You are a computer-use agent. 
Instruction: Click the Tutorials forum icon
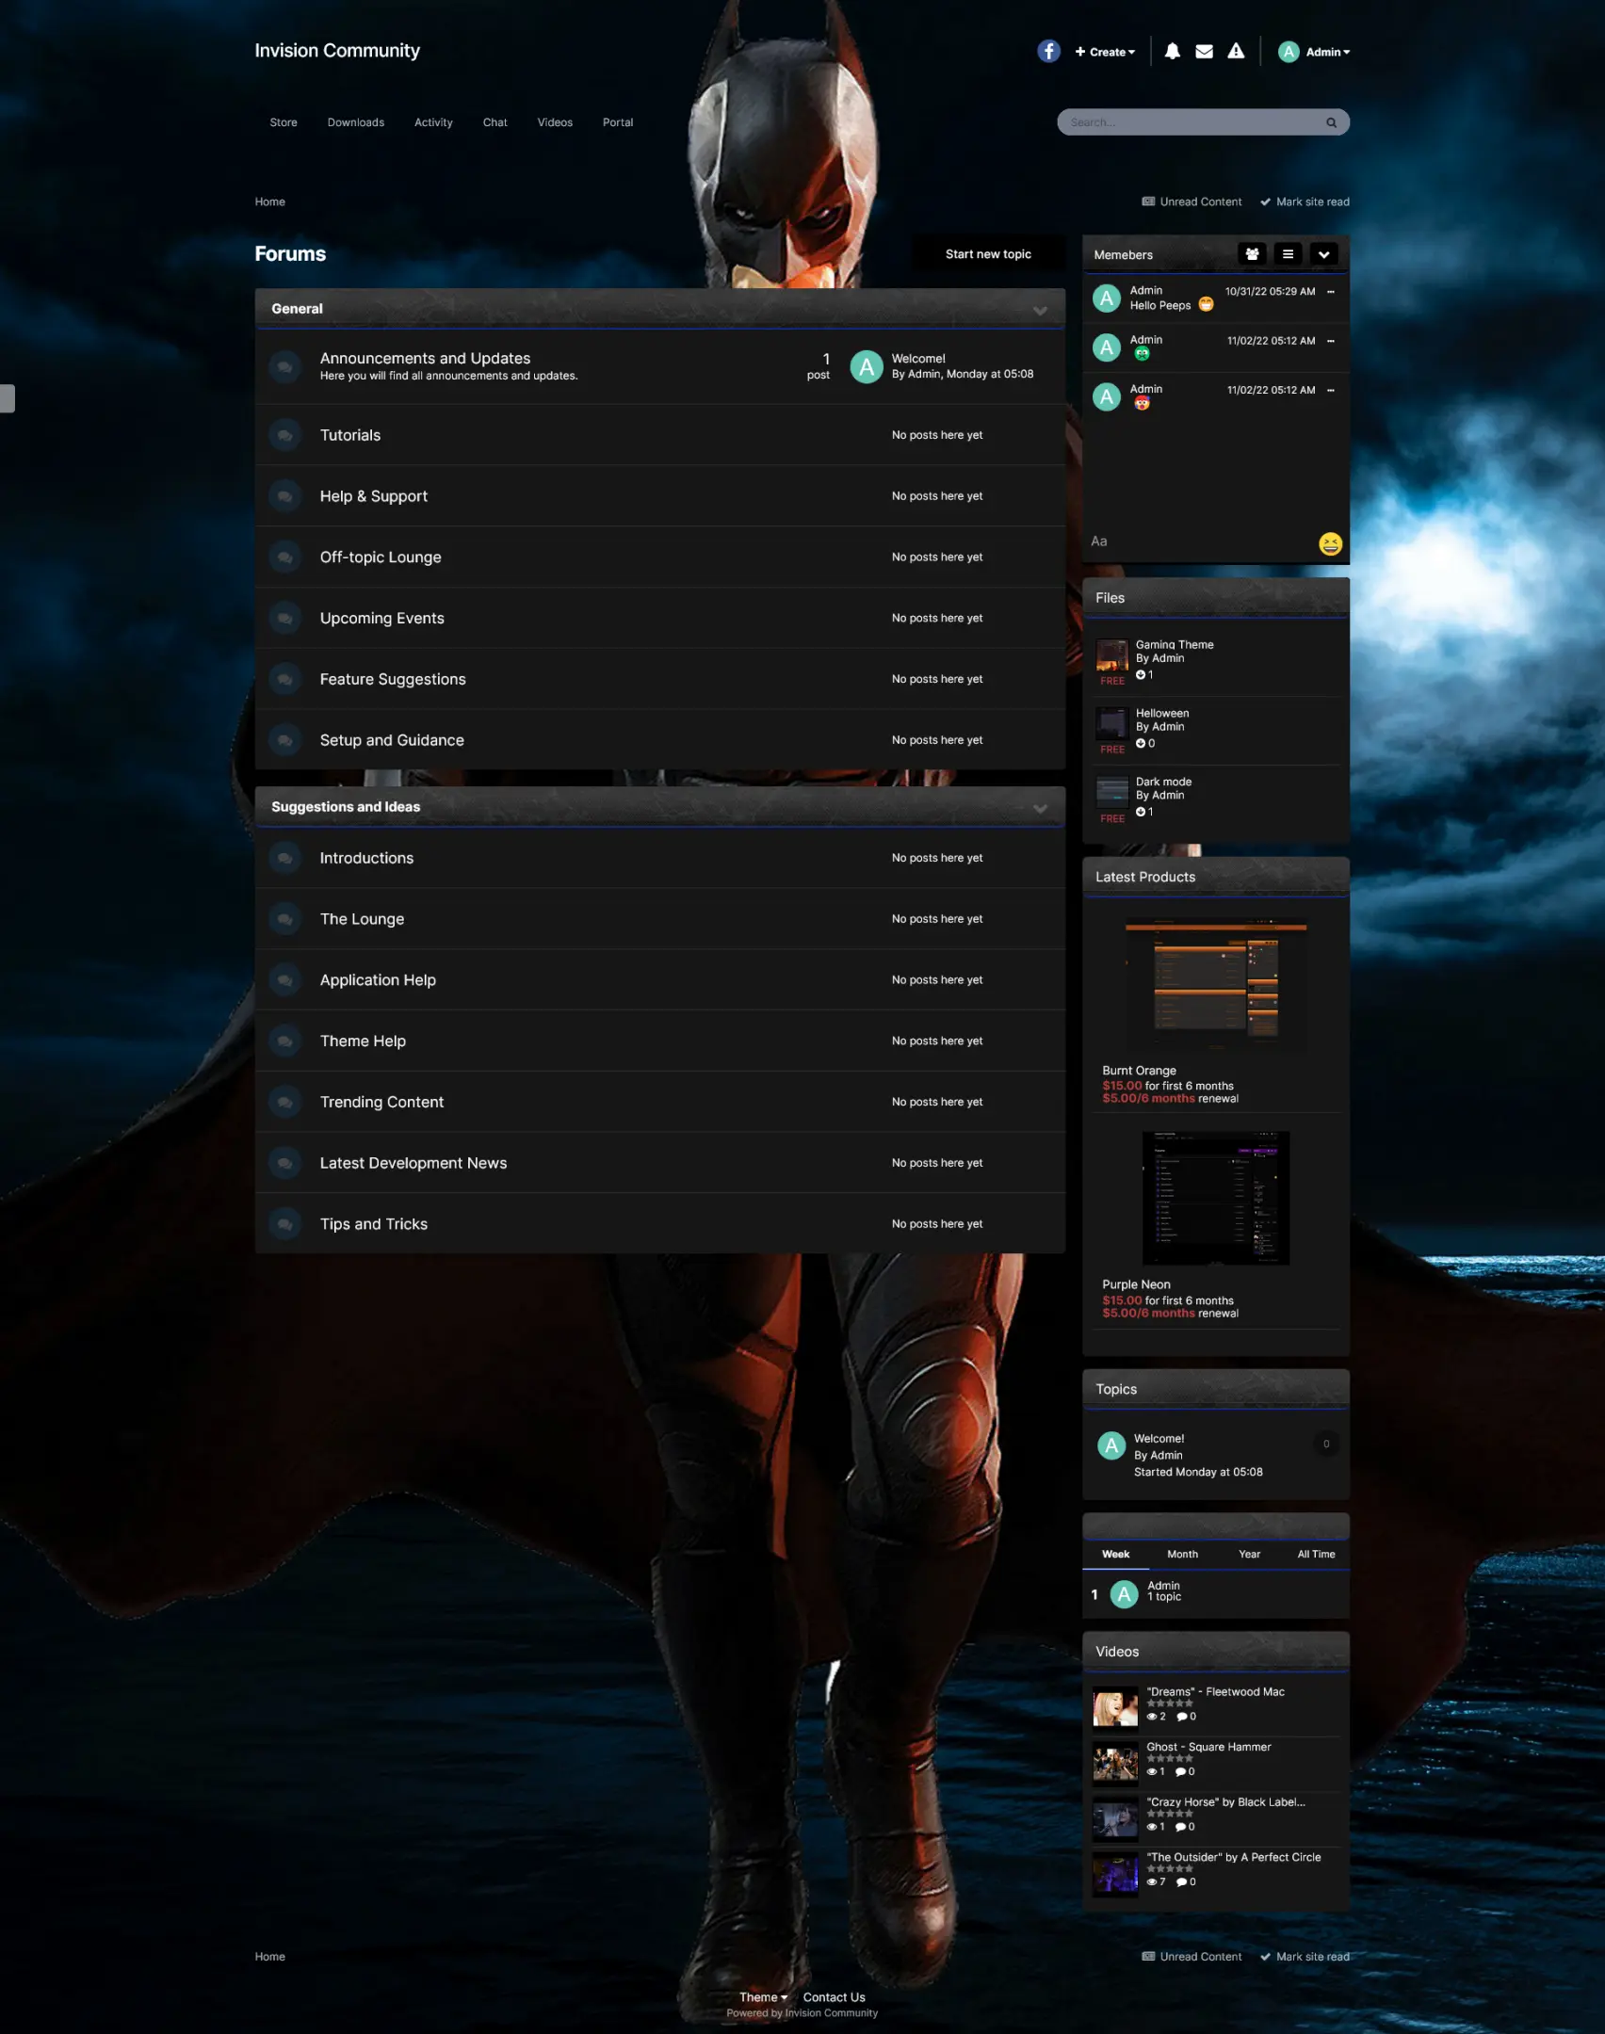pos(284,435)
